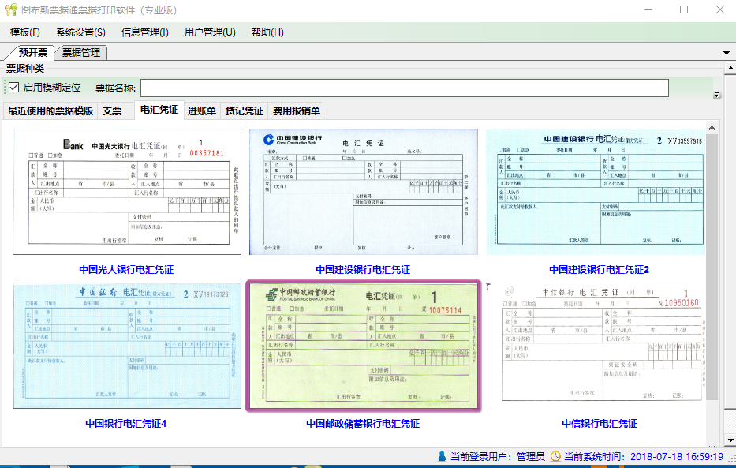Select the 中信银行电汇凭证 template thumbnail

600,346
